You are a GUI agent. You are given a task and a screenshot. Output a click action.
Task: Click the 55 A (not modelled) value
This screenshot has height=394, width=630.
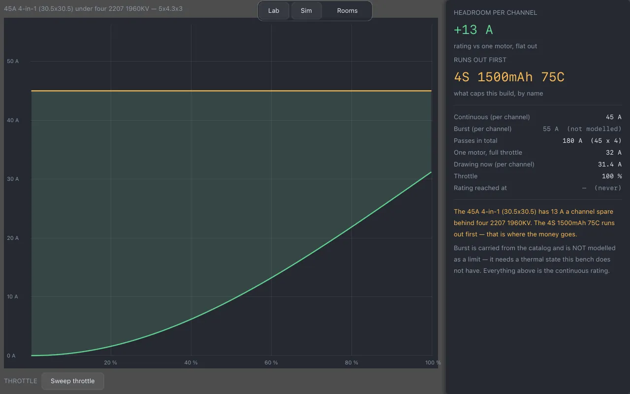click(x=582, y=129)
